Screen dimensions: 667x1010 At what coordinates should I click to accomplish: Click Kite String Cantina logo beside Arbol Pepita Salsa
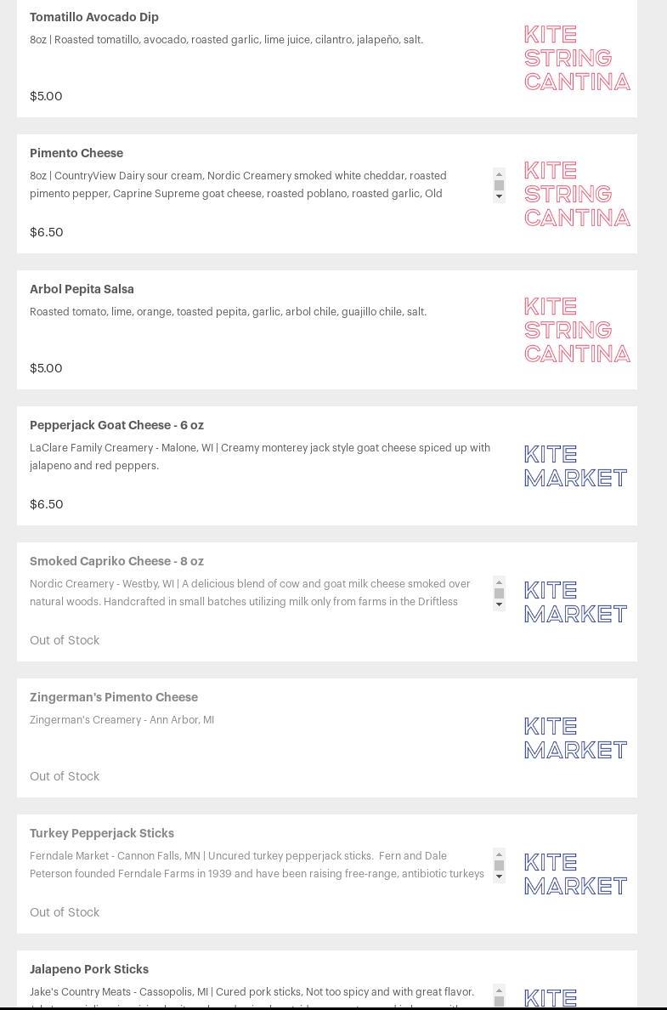coord(576,330)
